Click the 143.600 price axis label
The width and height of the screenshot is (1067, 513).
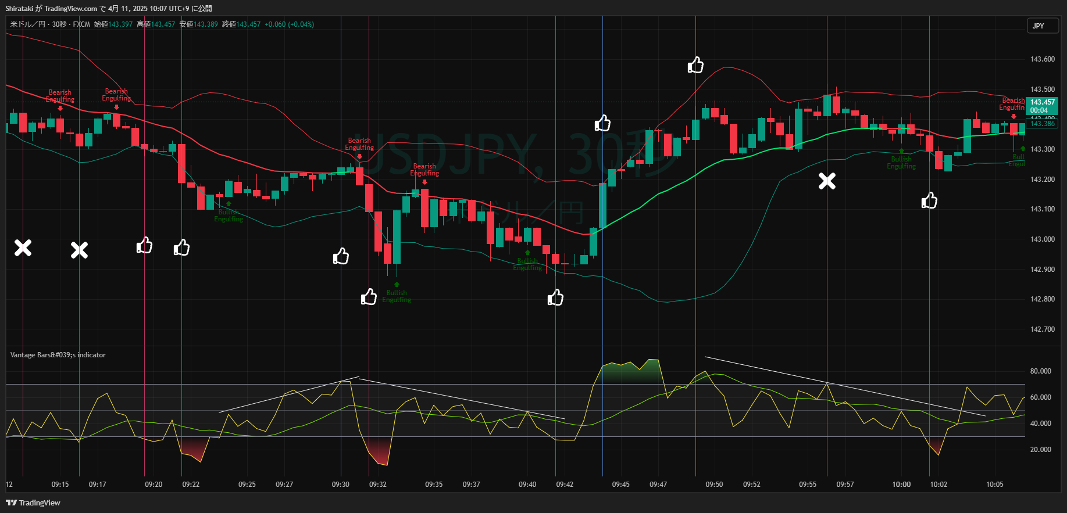pyautogui.click(x=1043, y=59)
